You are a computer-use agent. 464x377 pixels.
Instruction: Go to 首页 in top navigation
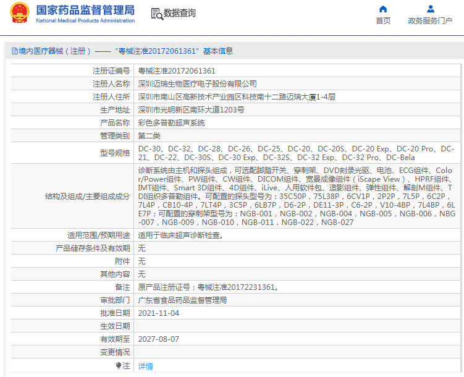[x=383, y=21]
